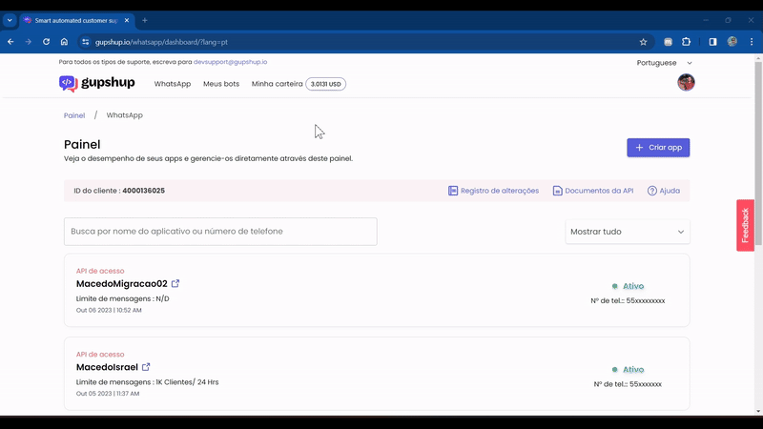Bookmark this page with the star icon

tap(643, 42)
